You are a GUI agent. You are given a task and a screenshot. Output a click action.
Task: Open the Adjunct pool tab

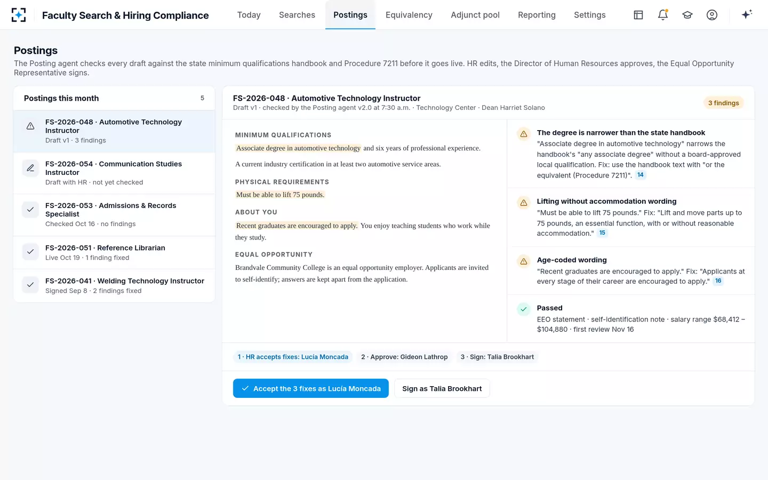click(475, 15)
